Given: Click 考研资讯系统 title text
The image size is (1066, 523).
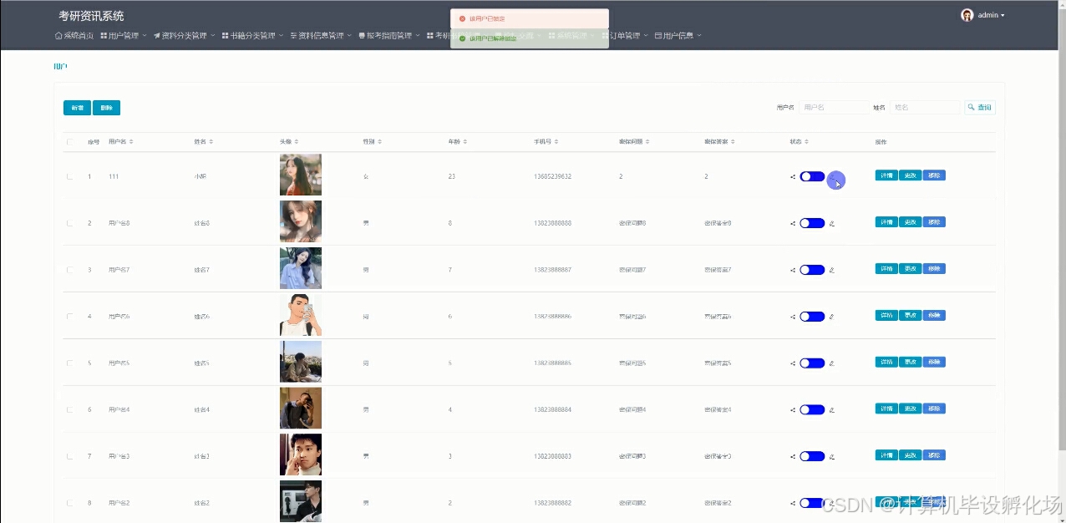Looking at the screenshot, I should click(x=91, y=16).
